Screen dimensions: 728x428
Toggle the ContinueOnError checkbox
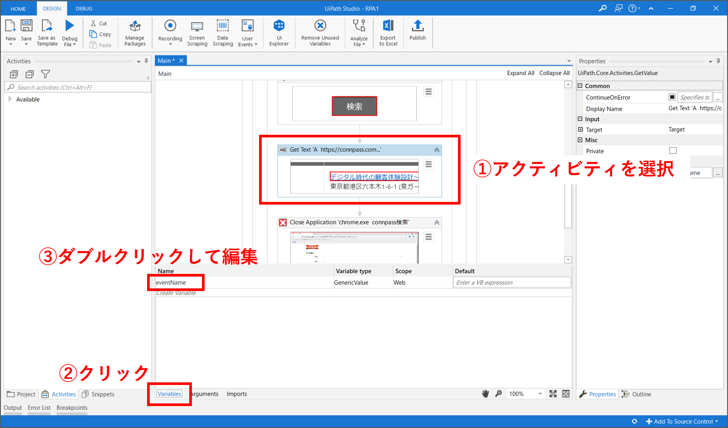672,97
